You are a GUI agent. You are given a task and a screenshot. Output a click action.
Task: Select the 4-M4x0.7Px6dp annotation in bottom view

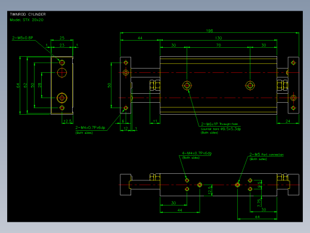[x=197, y=153]
